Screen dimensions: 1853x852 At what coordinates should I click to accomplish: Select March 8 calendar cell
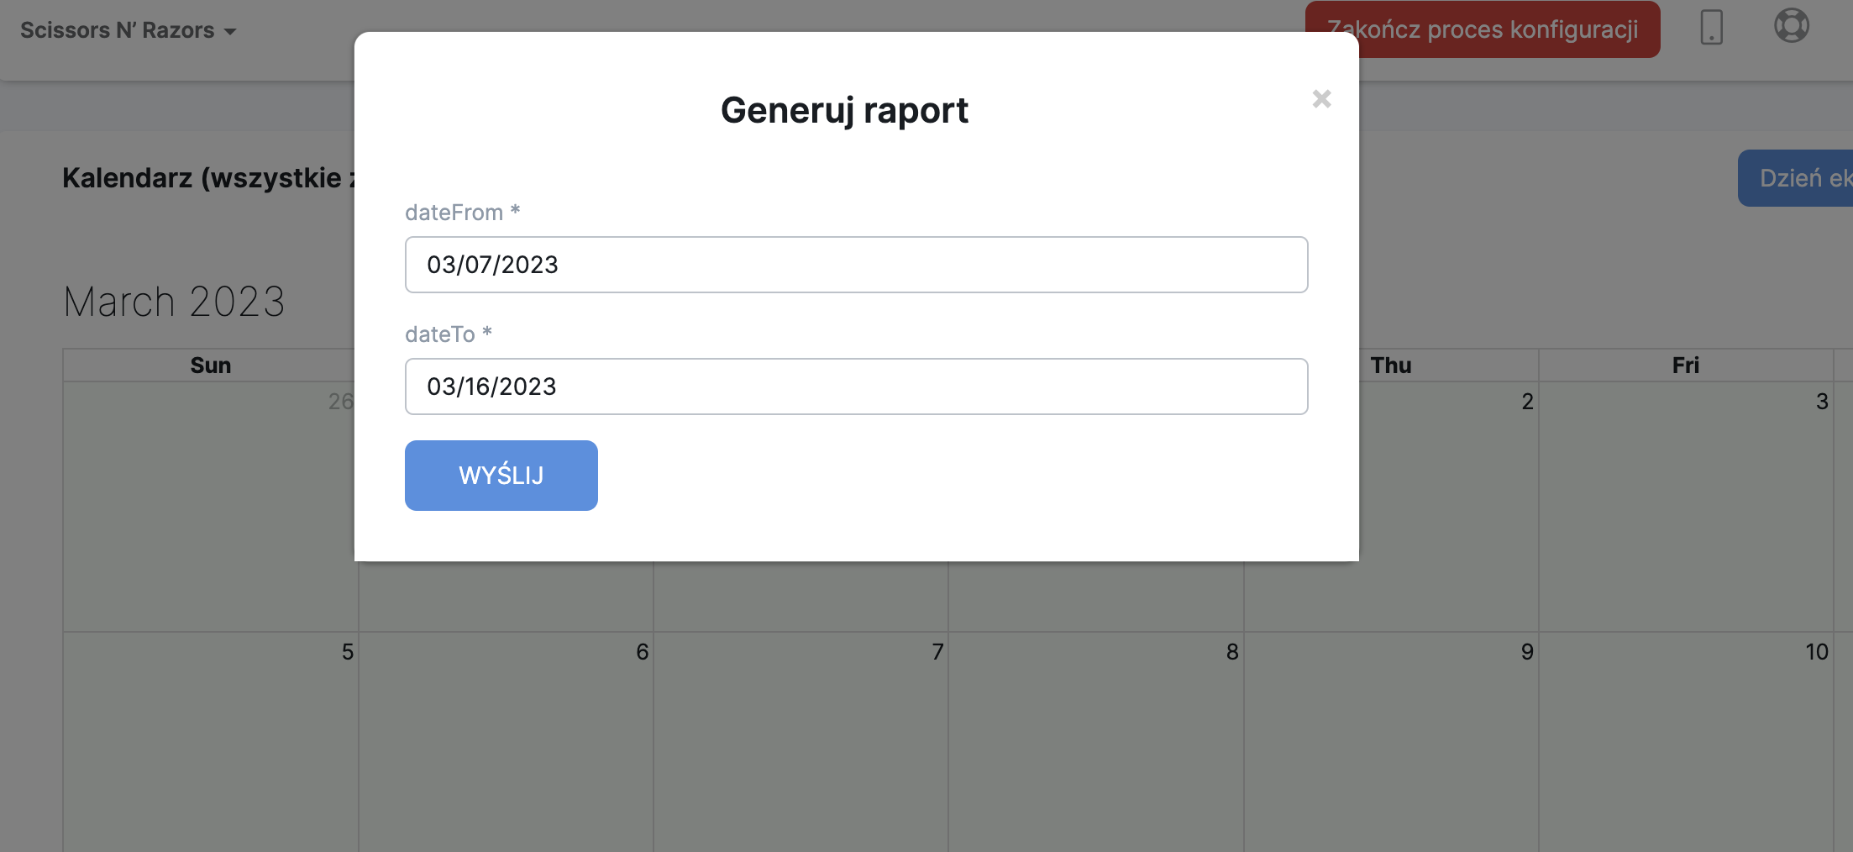coord(1096,739)
